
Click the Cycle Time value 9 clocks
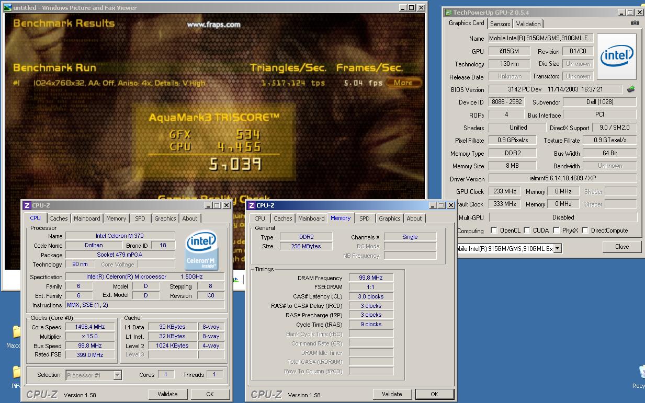pos(371,324)
